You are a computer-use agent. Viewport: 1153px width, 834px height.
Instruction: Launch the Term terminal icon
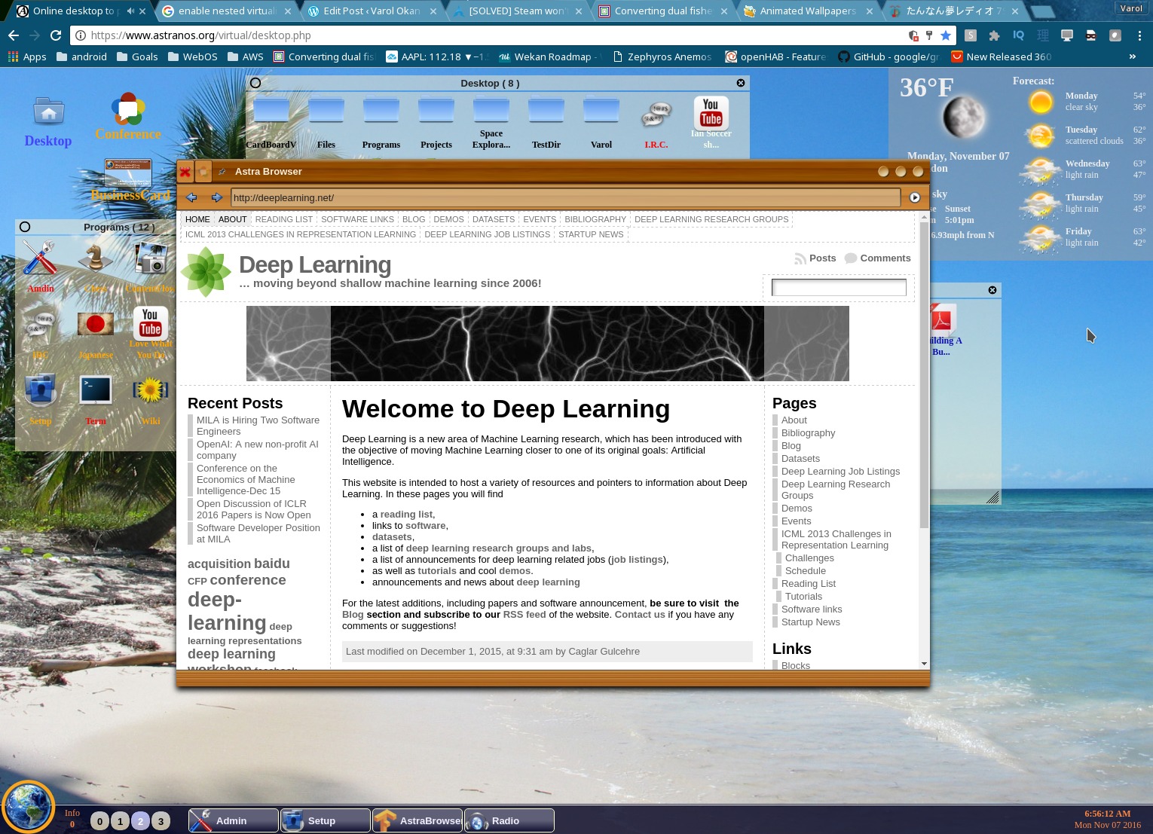point(96,390)
